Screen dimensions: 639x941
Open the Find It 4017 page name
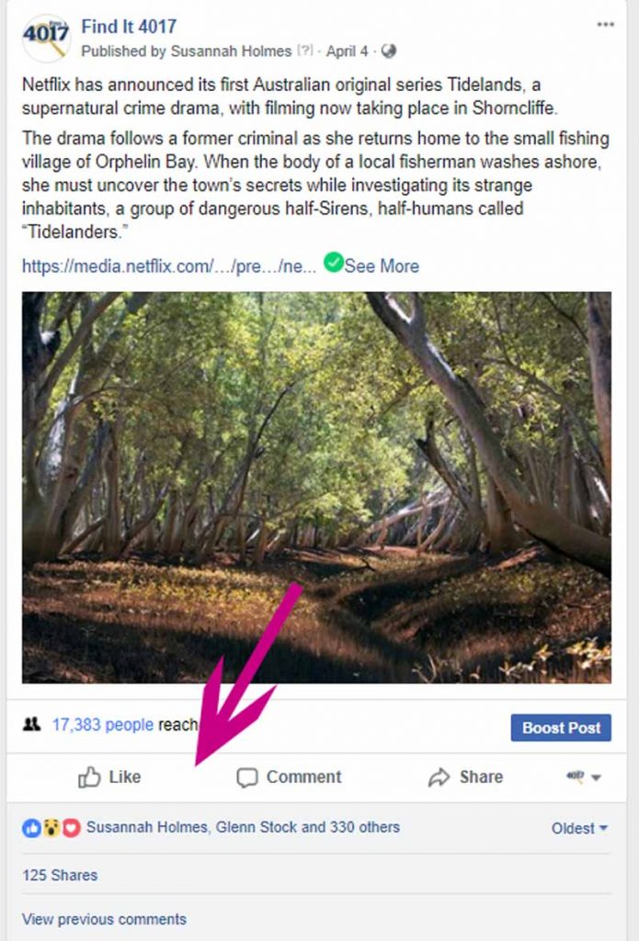point(129,27)
